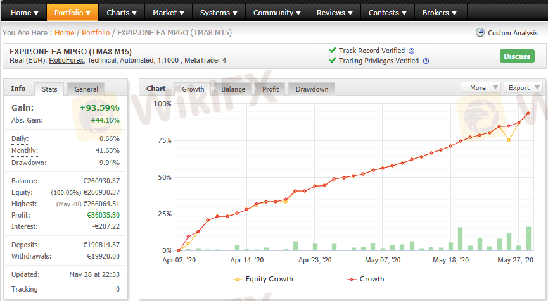Go to Home breadcrumb link
This screenshot has width=548, height=301.
pos(64,32)
